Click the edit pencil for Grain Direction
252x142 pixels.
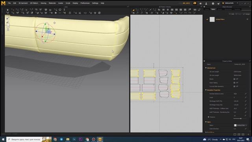point(245,129)
